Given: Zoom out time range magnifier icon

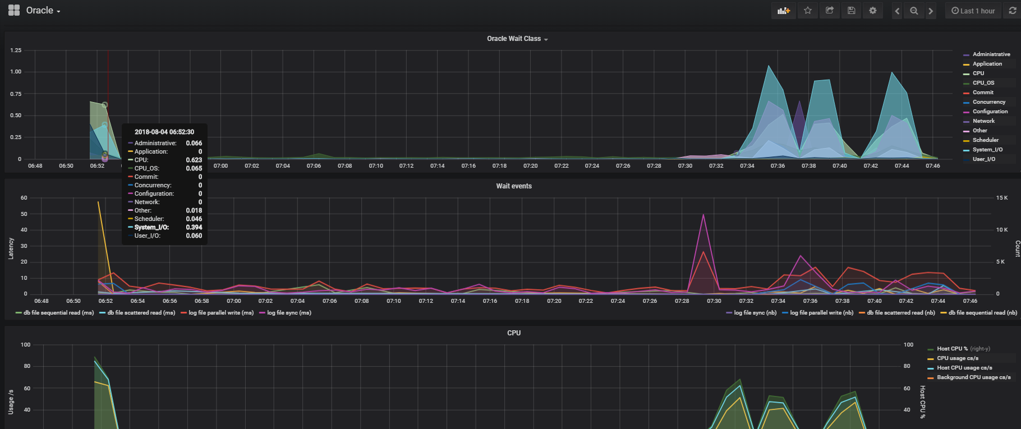Looking at the screenshot, I should [914, 11].
